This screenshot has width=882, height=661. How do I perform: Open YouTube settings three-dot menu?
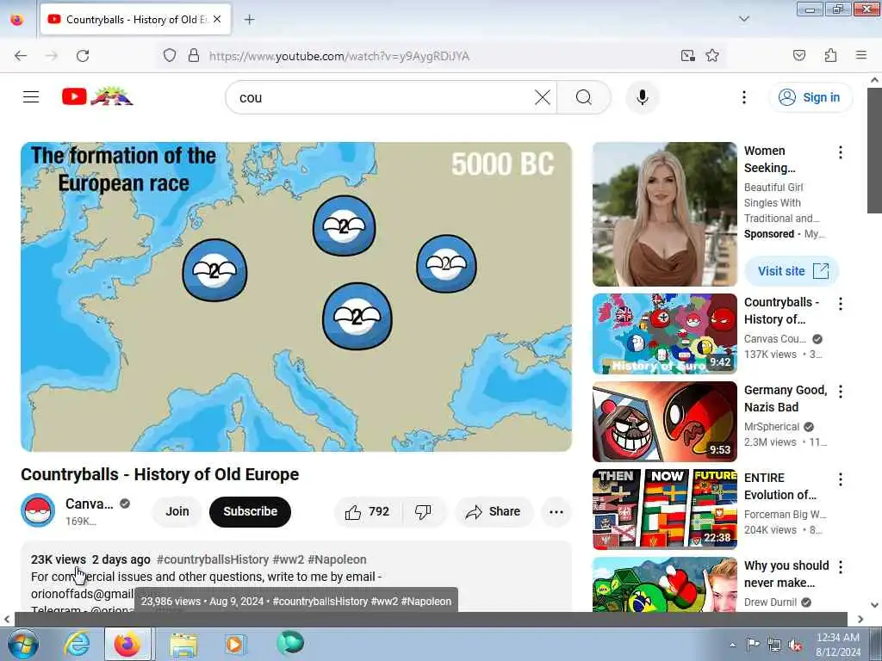[743, 97]
